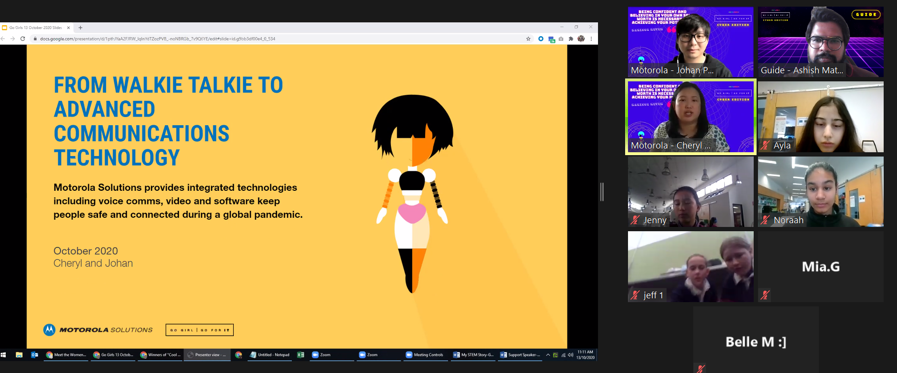Click the 'GO GIRL | GO FOR IT' badge
Screen dimensions: 897x373
(x=199, y=330)
